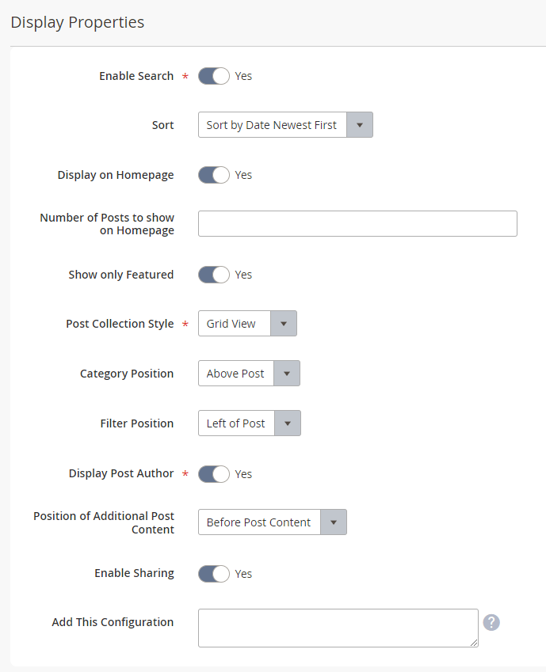Toggle Display on Homepage switch
The height and width of the screenshot is (672, 546).
[x=214, y=175]
